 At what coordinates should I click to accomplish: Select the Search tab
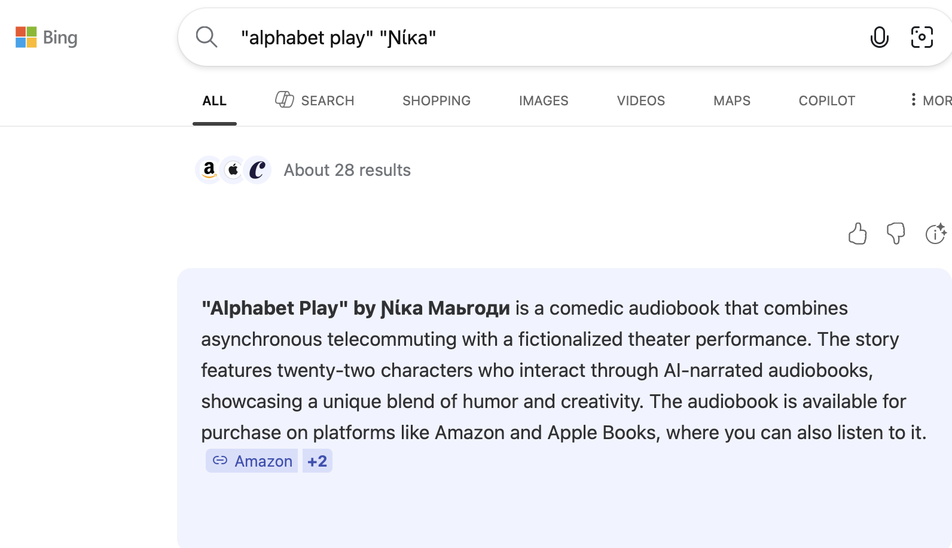315,101
